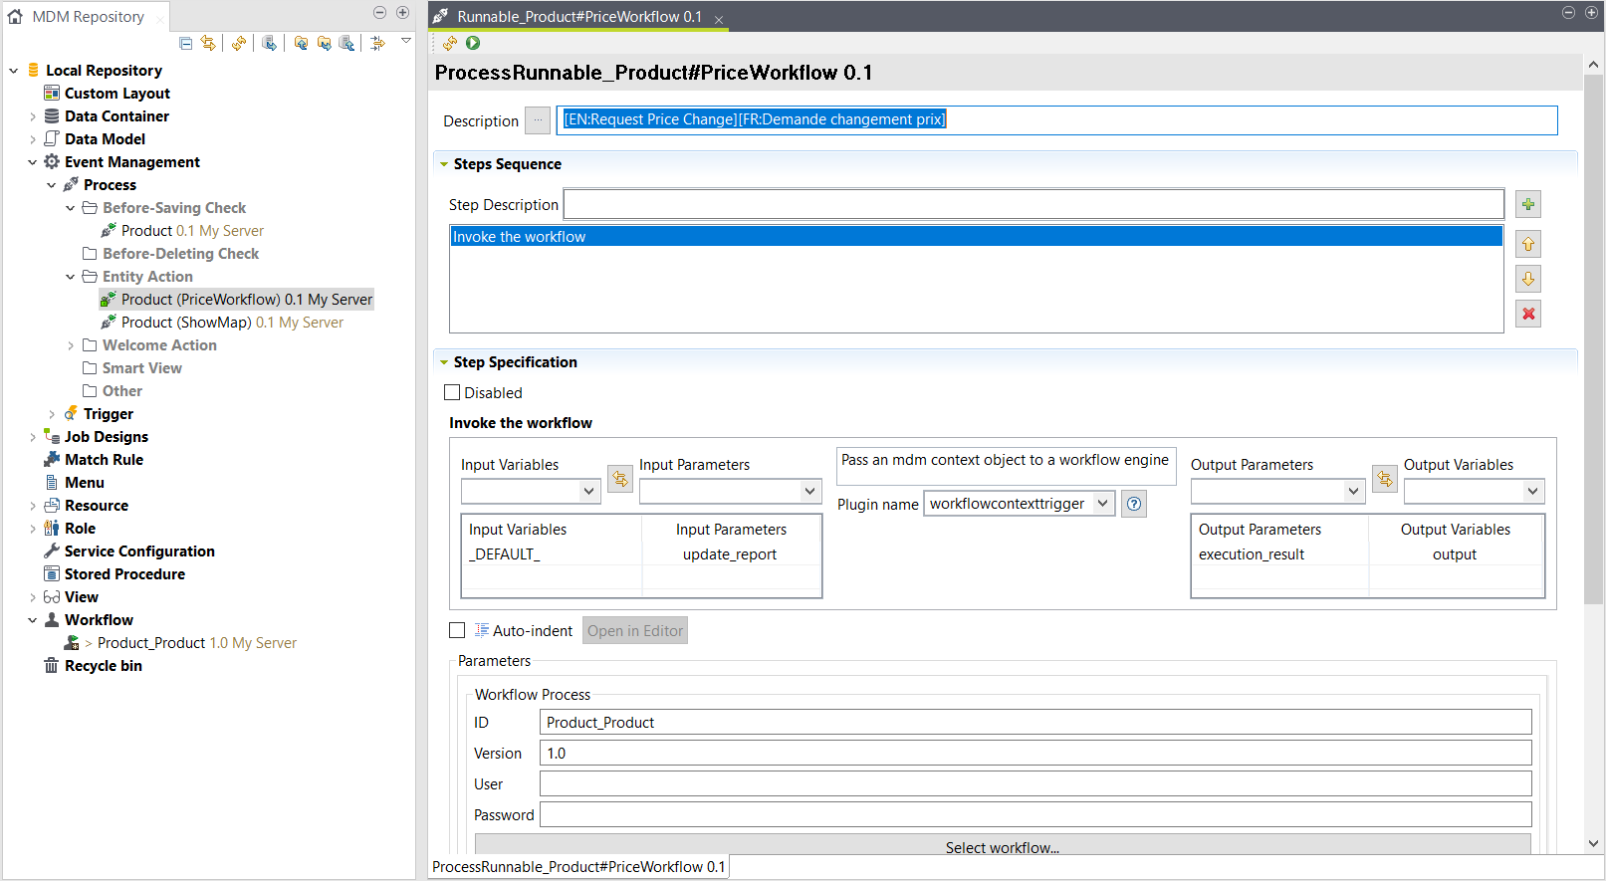The height and width of the screenshot is (881, 1606).
Task: Click into the Step Description field
Action: pyautogui.click(x=1032, y=205)
